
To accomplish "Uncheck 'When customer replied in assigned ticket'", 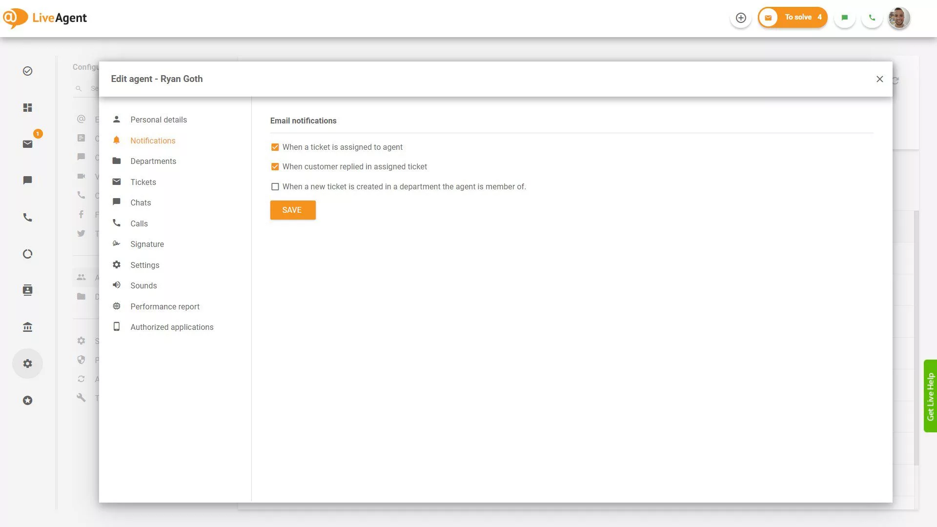I will point(275,166).
